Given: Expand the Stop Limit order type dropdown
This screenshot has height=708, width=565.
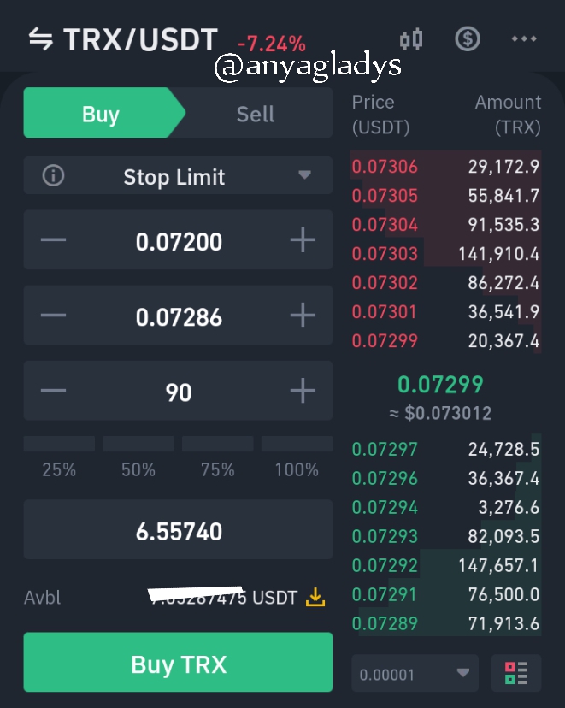Looking at the screenshot, I should (x=178, y=175).
